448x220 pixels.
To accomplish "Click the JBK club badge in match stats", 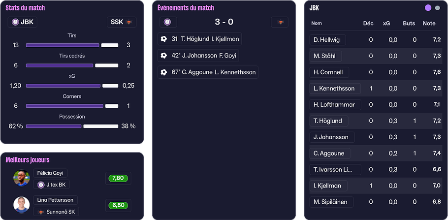I will click(16, 22).
